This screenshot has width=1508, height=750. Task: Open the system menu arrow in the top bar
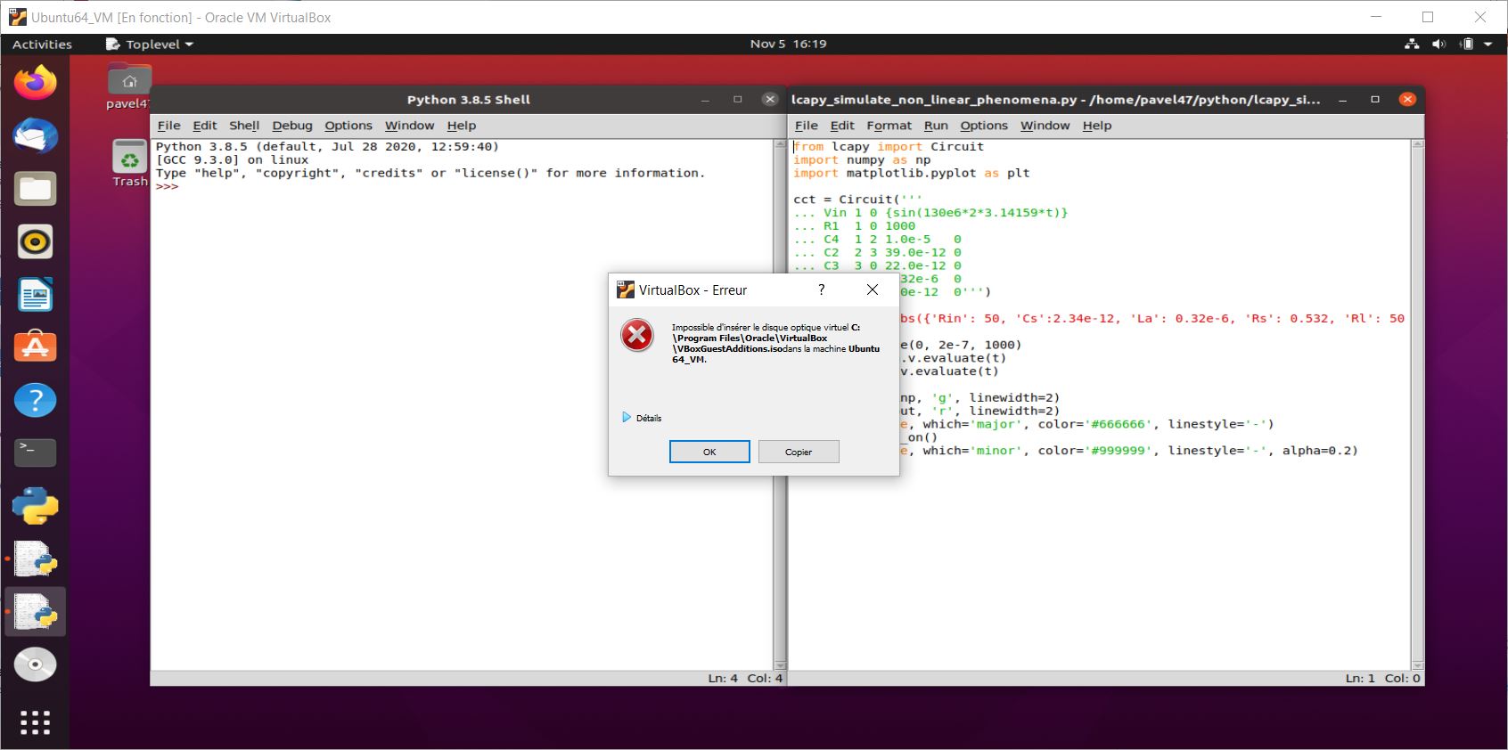click(1488, 44)
